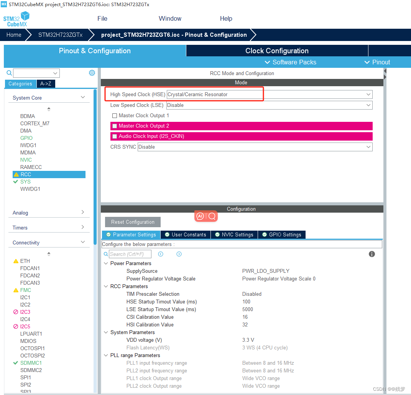Open the Pinout dropdown menu
411x395 pixels.
coord(377,62)
